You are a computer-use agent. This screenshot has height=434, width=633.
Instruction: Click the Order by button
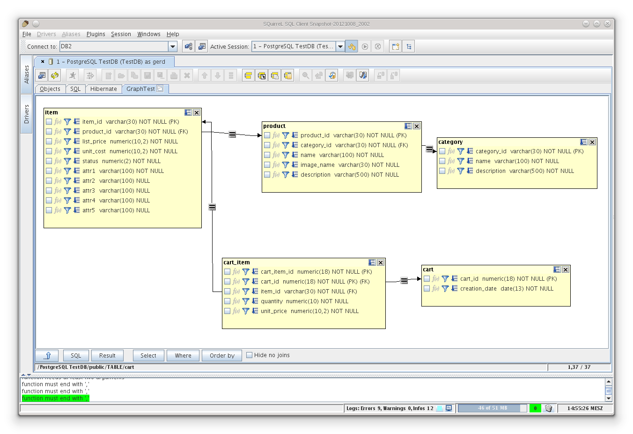(221, 355)
